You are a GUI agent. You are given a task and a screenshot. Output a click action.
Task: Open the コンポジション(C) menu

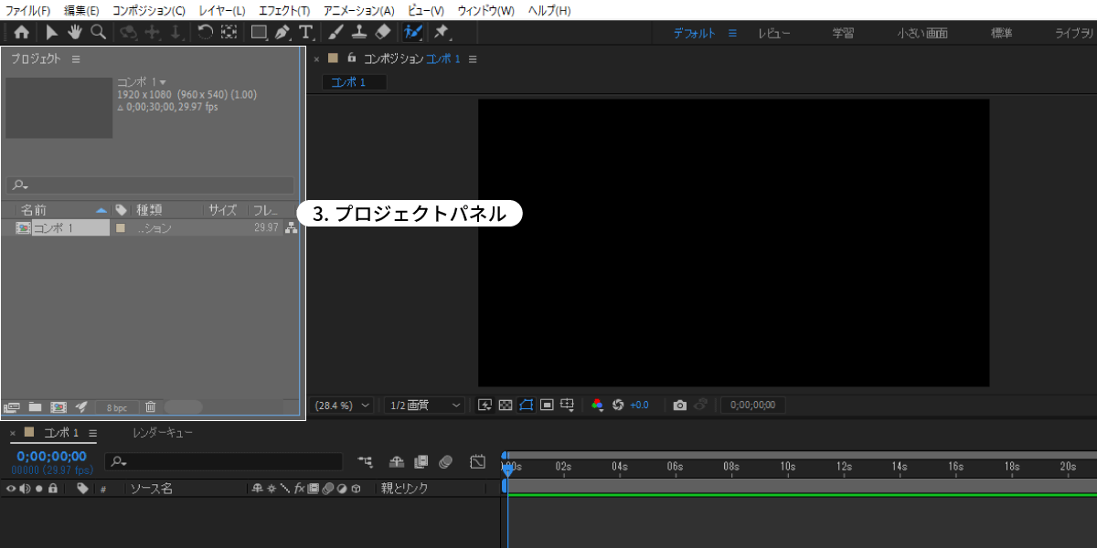(x=148, y=10)
